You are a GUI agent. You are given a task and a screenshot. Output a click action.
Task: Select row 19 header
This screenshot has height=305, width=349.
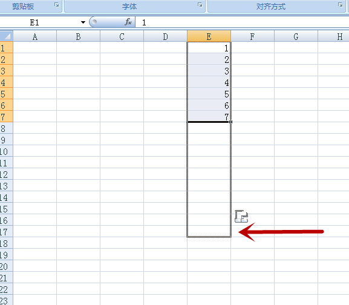click(x=7, y=254)
